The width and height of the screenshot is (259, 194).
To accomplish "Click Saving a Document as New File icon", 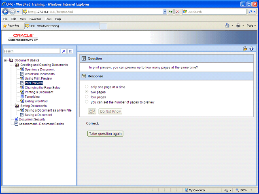I will pyautogui.click(x=22, y=110).
